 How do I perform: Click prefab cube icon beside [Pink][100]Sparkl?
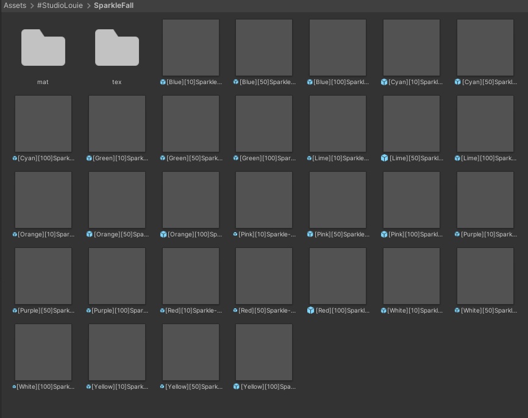click(x=384, y=234)
